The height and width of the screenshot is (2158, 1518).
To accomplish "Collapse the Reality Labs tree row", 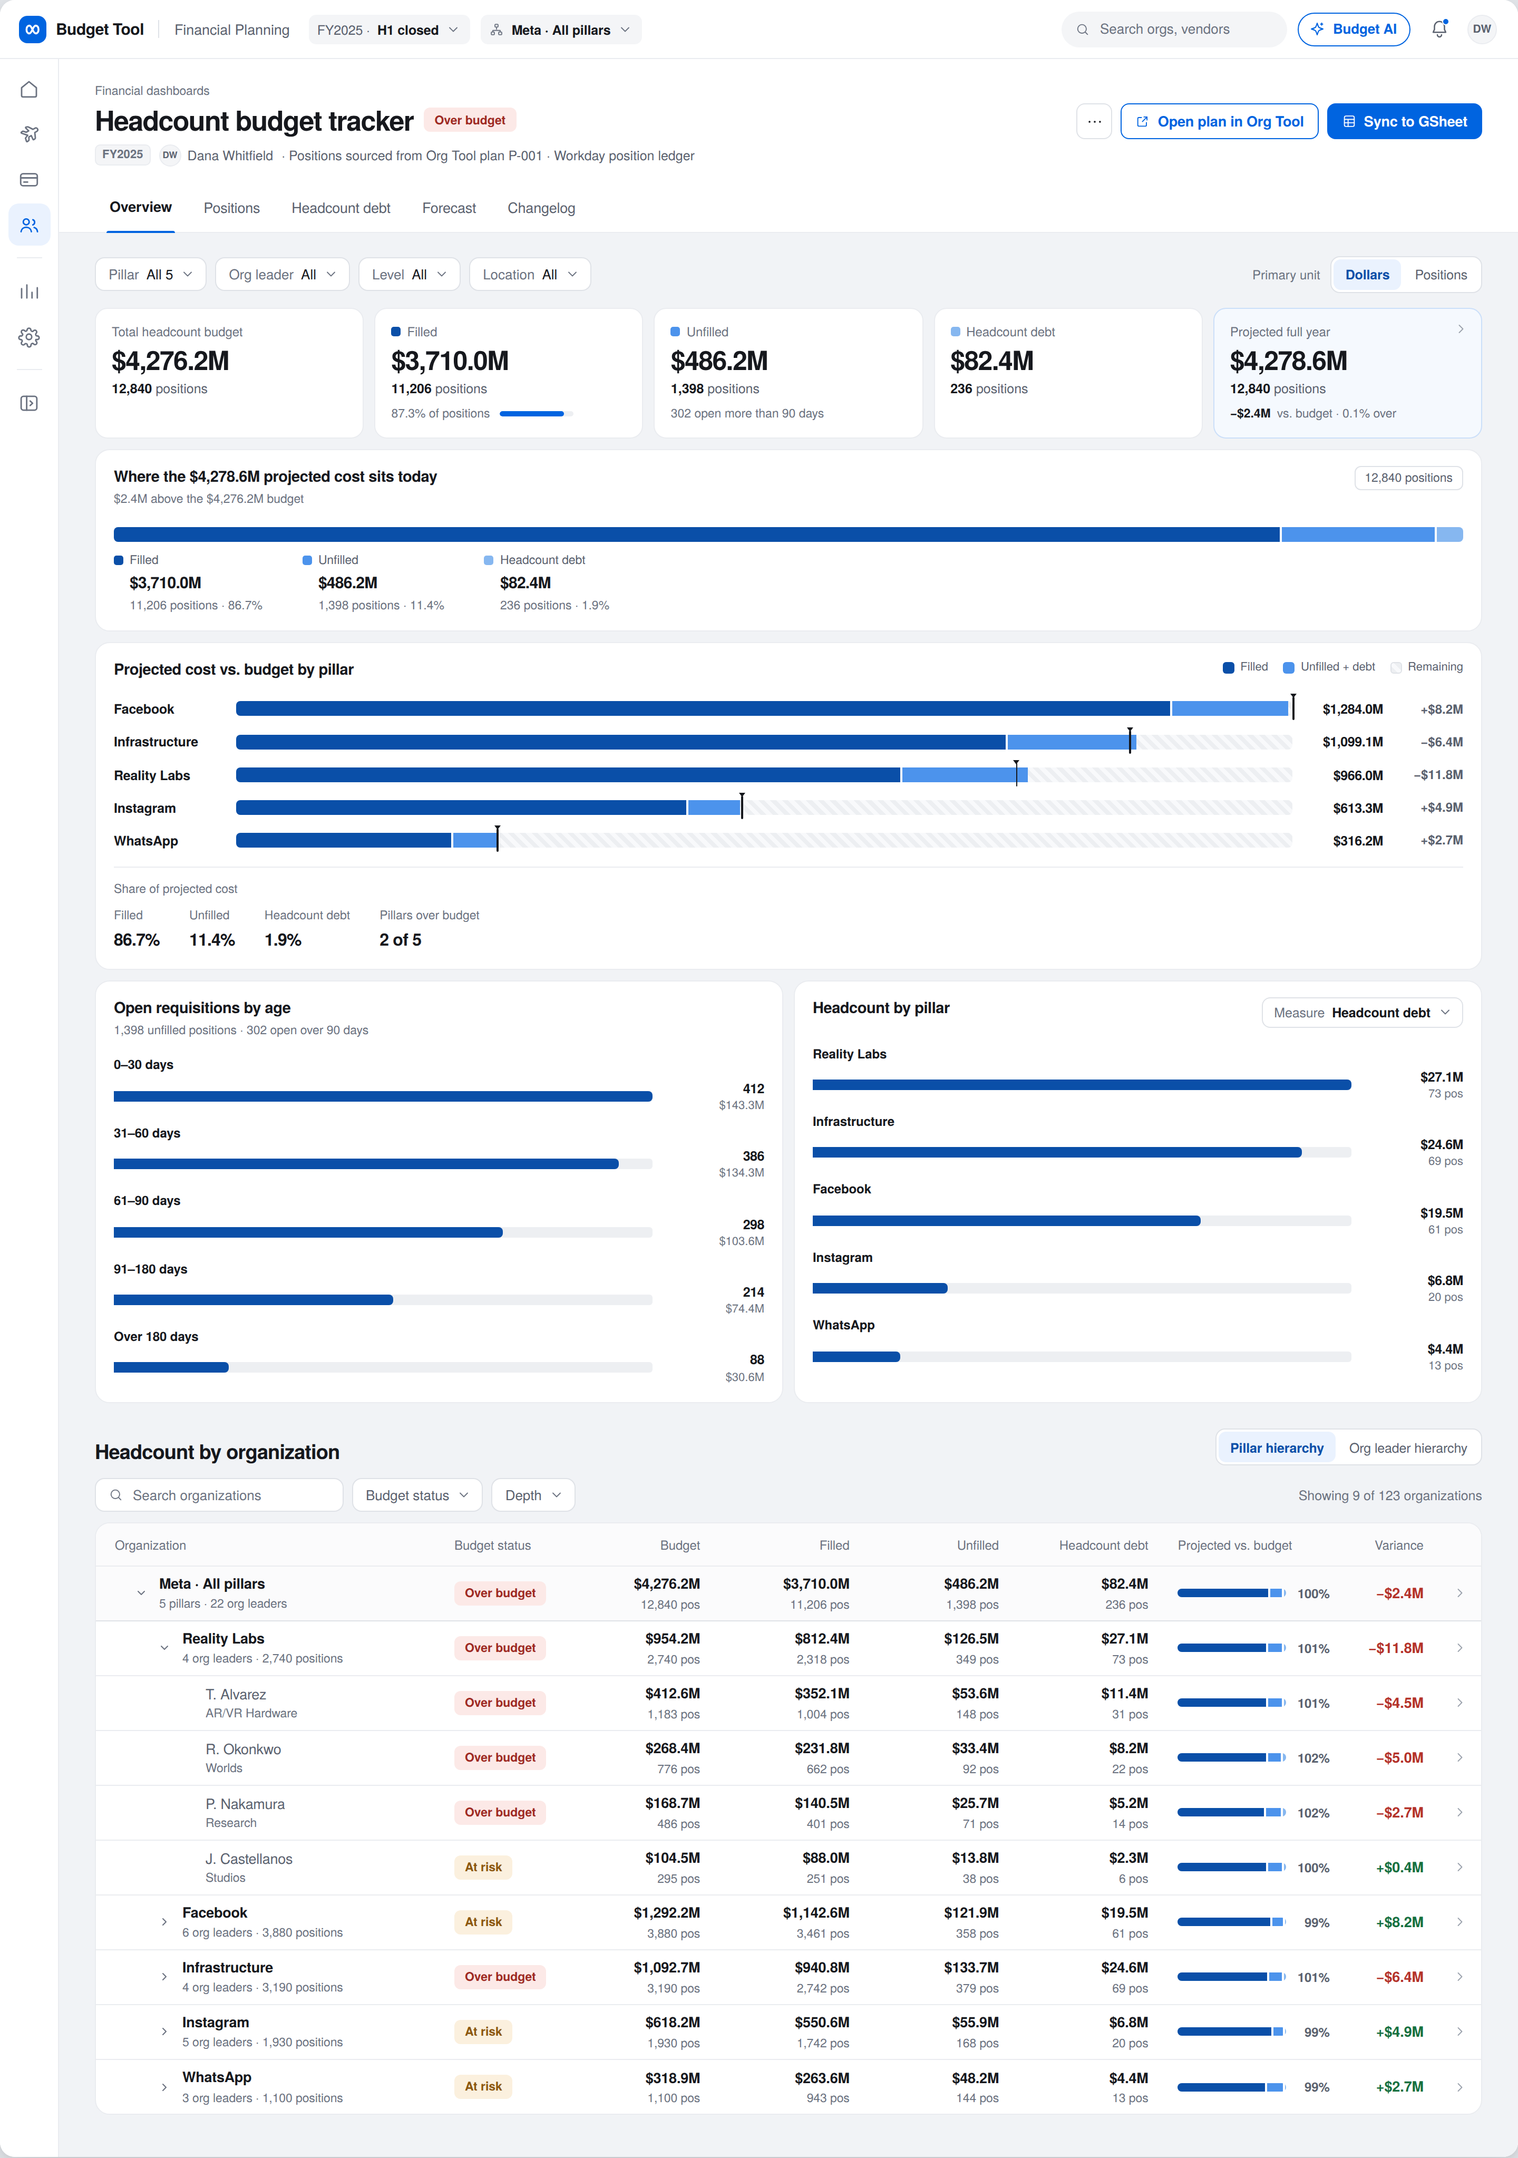I will (x=164, y=1648).
